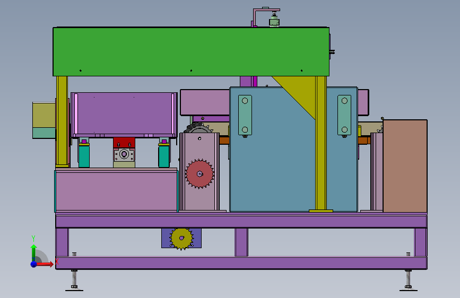Image resolution: width=460 pixels, height=298 pixels.
Task: Click the red bearing block
Action: [124, 143]
